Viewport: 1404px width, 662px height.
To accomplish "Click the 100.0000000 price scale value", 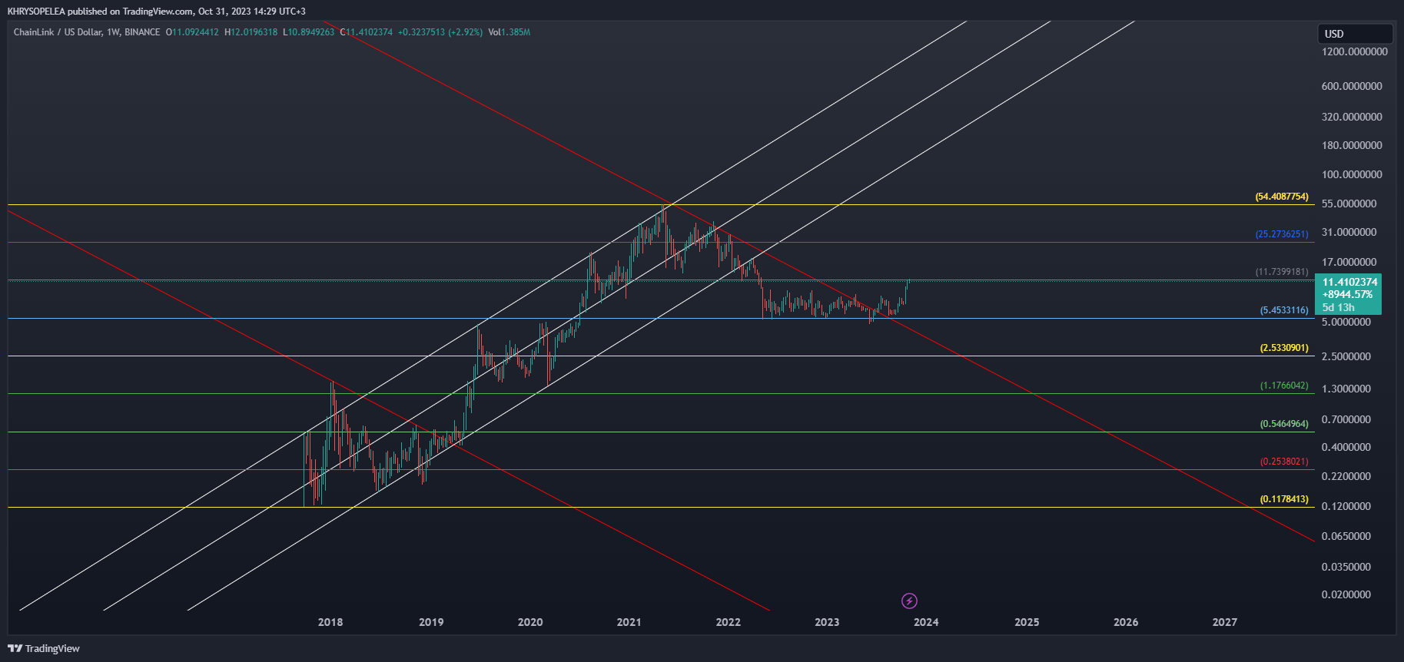I will [x=1352, y=174].
